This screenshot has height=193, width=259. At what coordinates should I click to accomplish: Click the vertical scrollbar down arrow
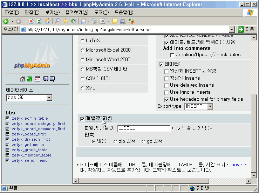coord(254,175)
